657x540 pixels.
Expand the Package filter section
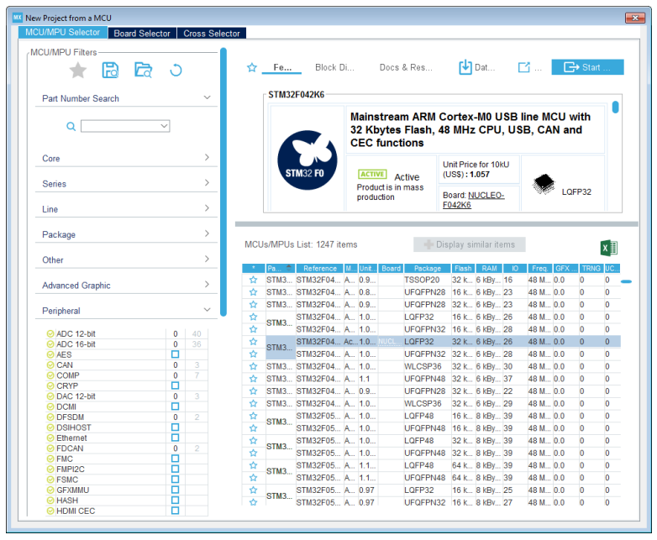(207, 233)
